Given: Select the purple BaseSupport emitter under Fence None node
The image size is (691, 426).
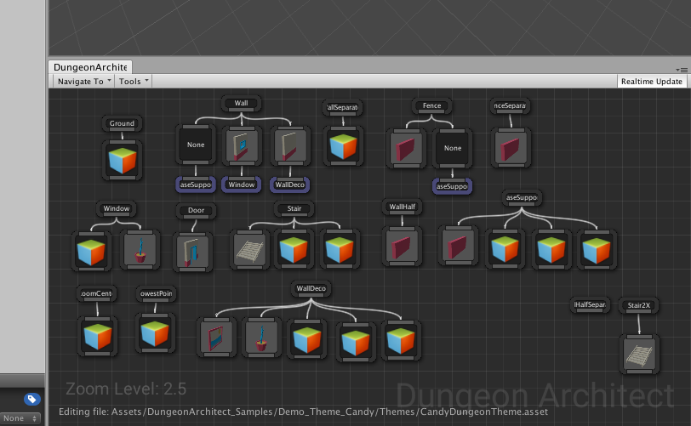Looking at the screenshot, I should pos(452,186).
